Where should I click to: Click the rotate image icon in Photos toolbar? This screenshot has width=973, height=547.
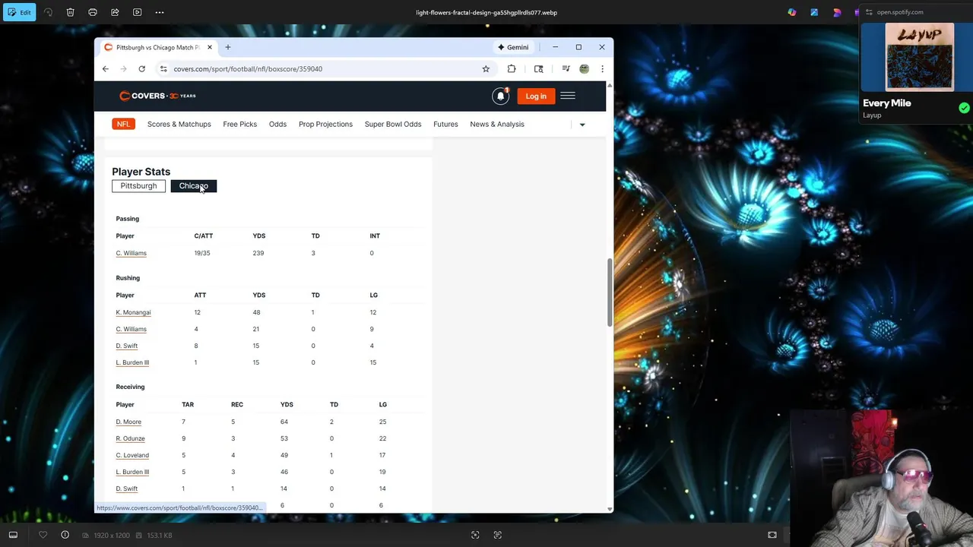tap(48, 12)
